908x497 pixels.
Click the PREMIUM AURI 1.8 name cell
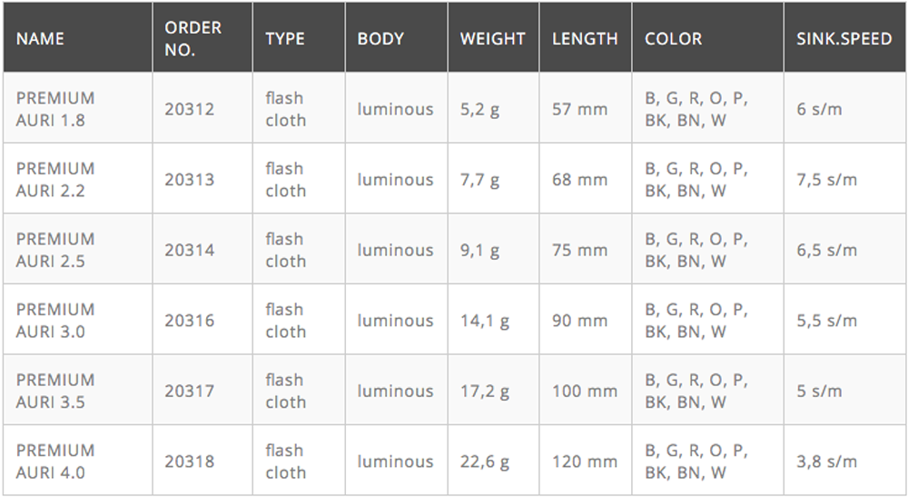(55, 109)
